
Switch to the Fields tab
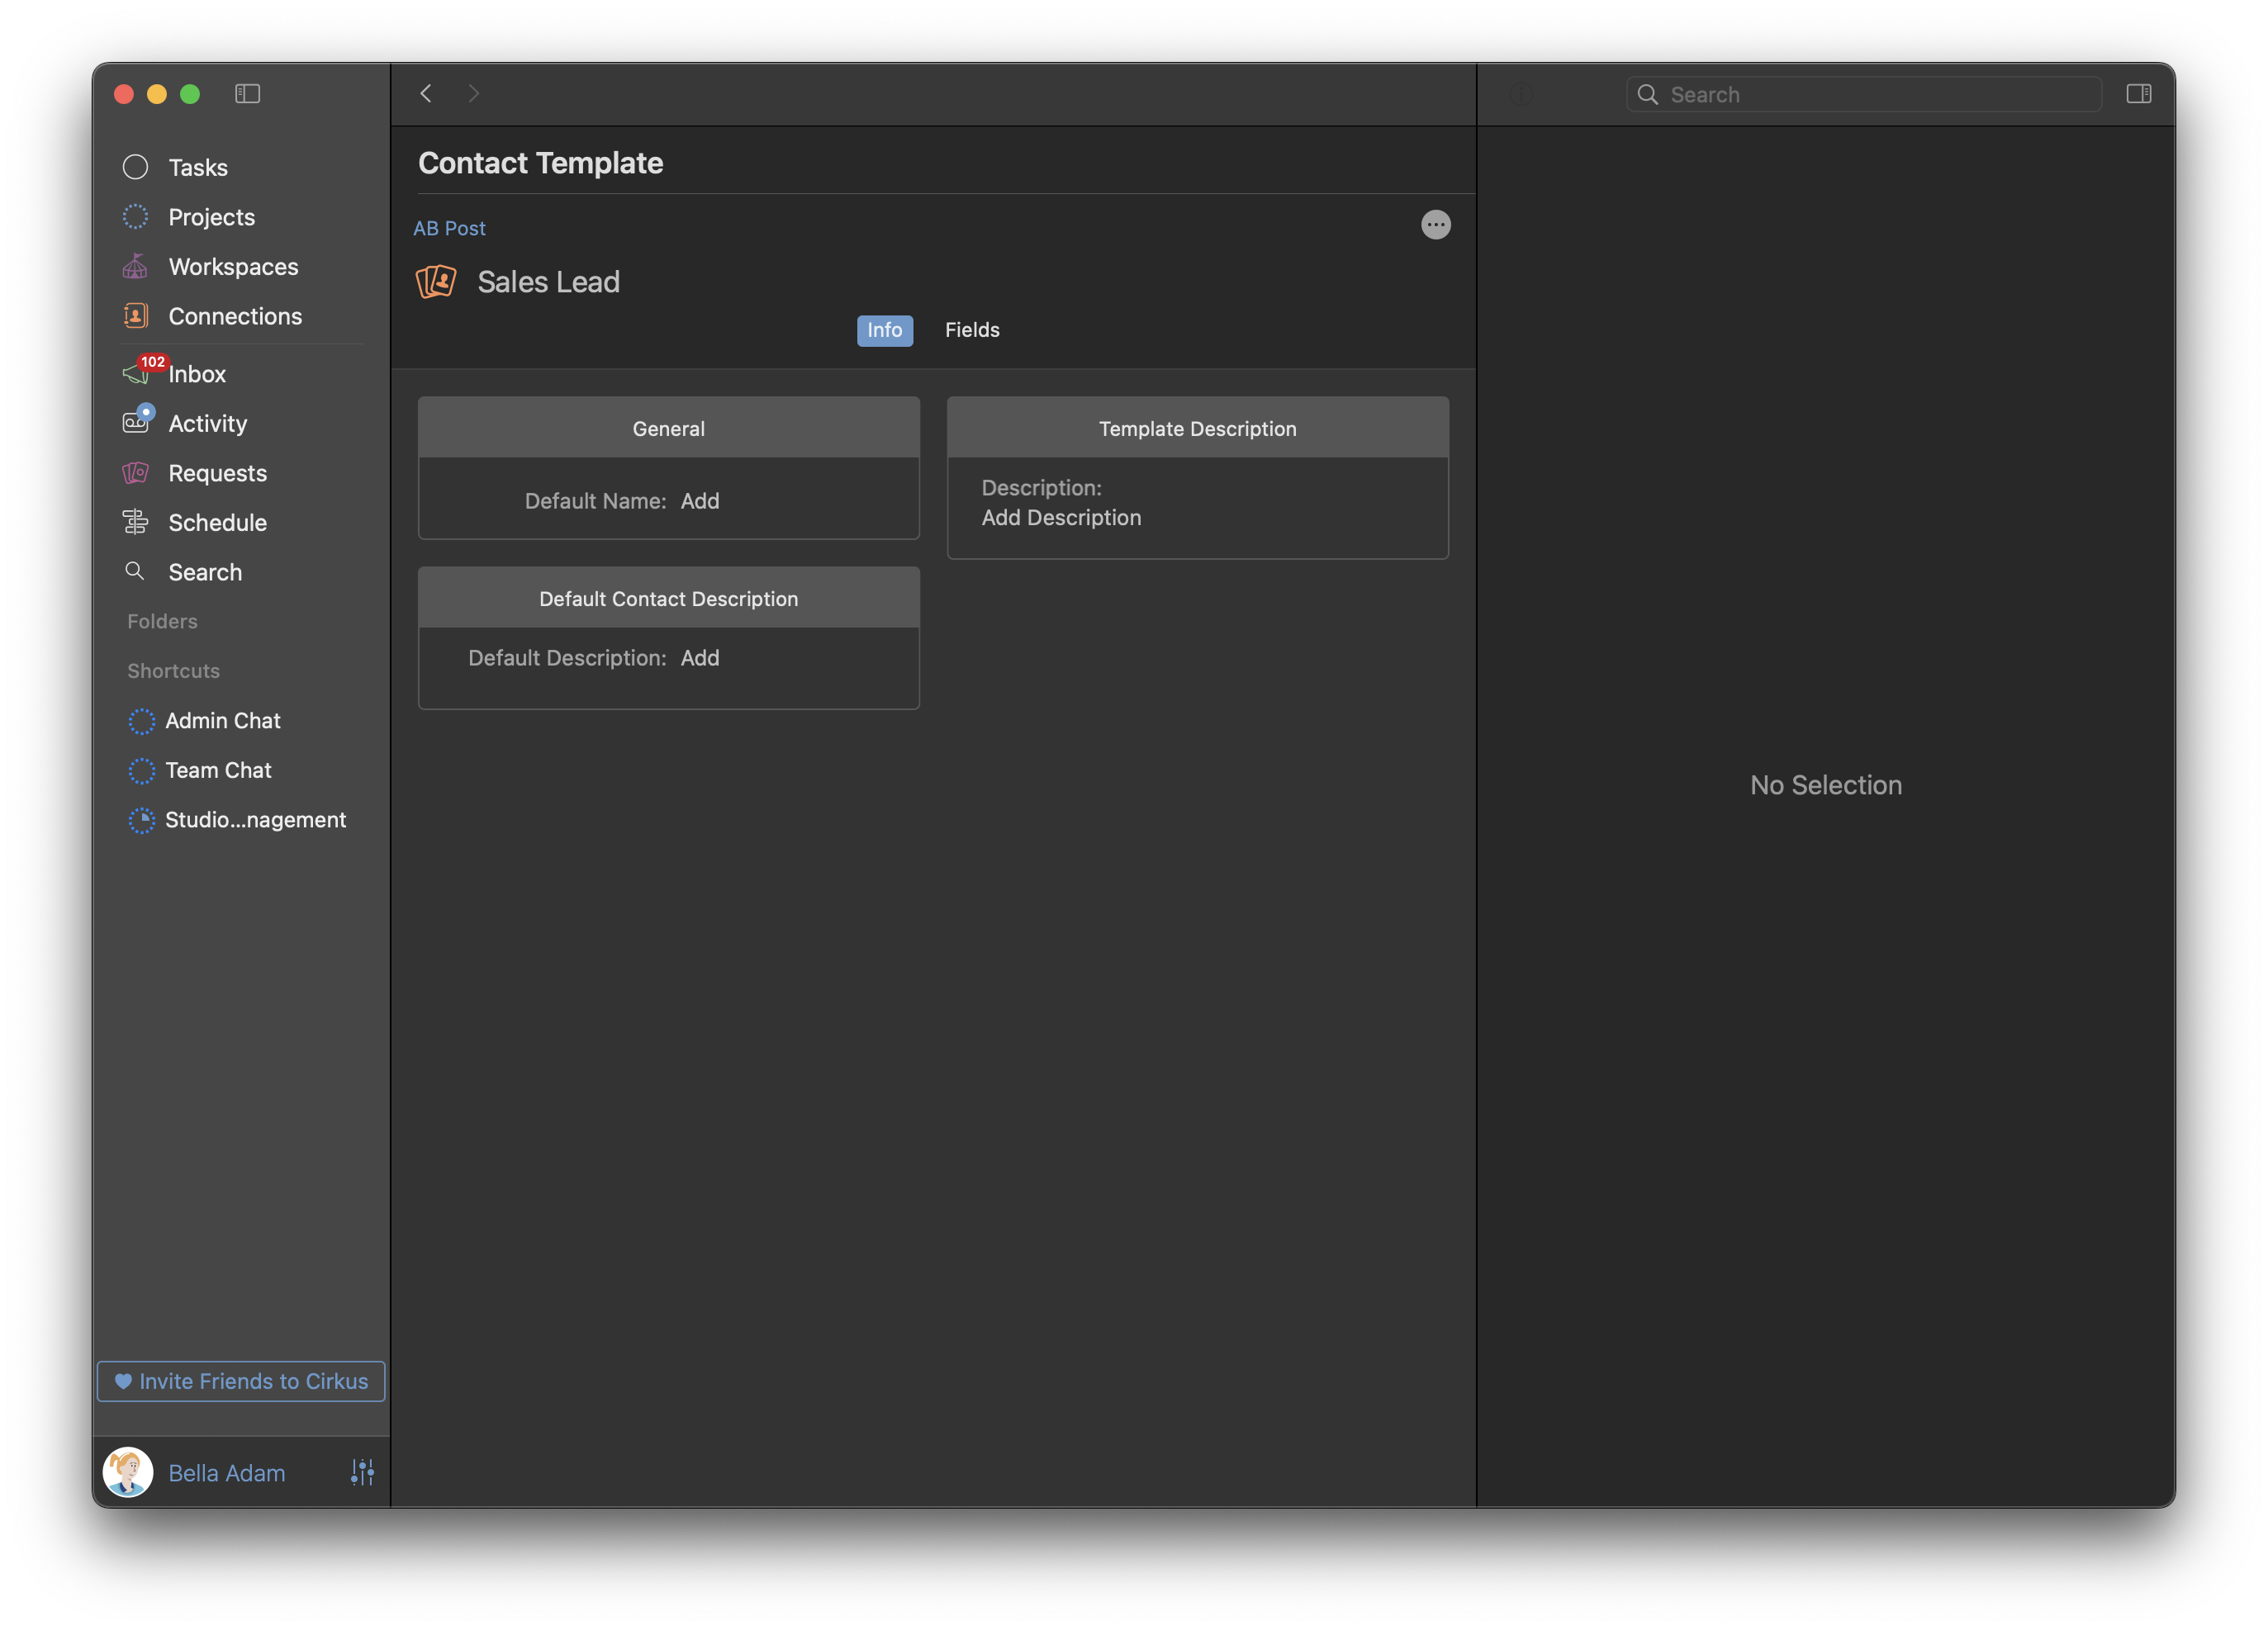(971, 330)
